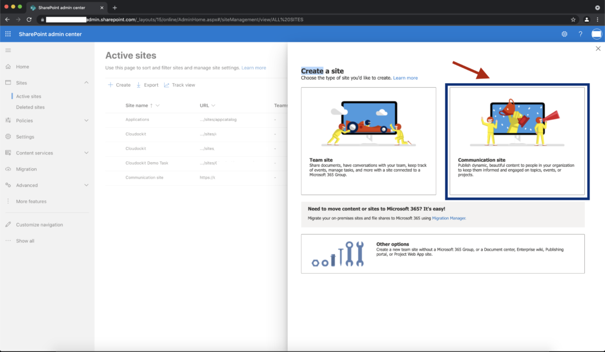Expand the Policies section chevron
Image resolution: width=605 pixels, height=352 pixels.
click(x=86, y=120)
